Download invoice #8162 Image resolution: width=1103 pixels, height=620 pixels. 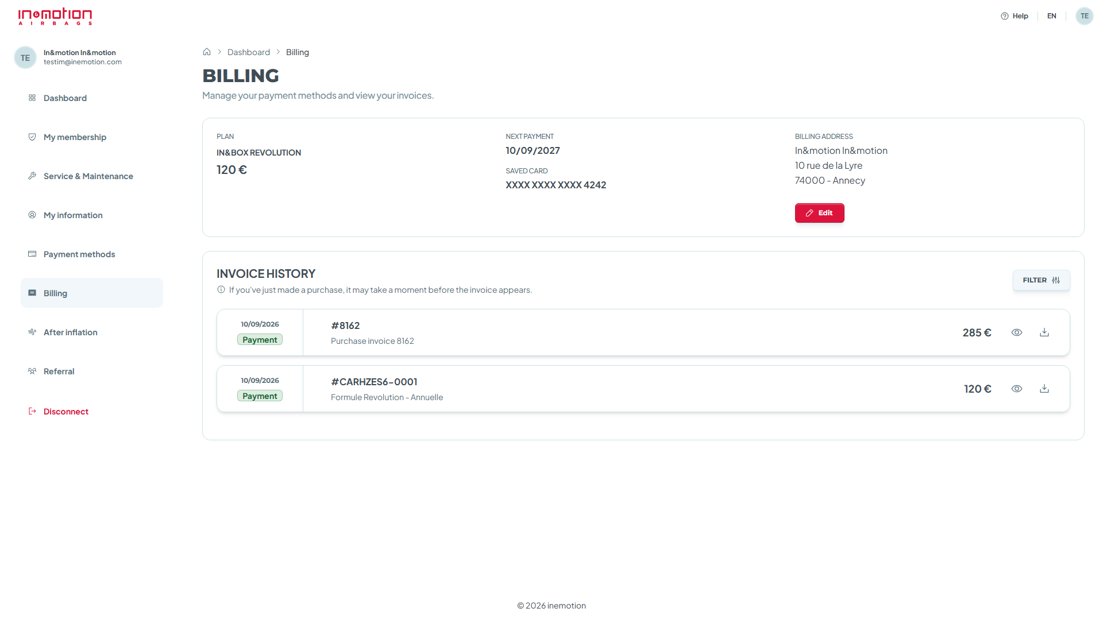point(1044,332)
